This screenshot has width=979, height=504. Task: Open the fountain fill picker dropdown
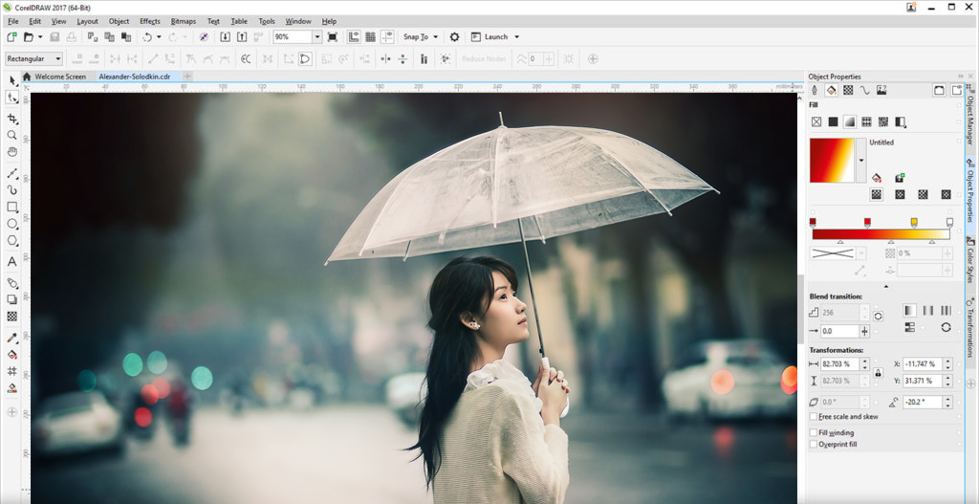click(861, 161)
